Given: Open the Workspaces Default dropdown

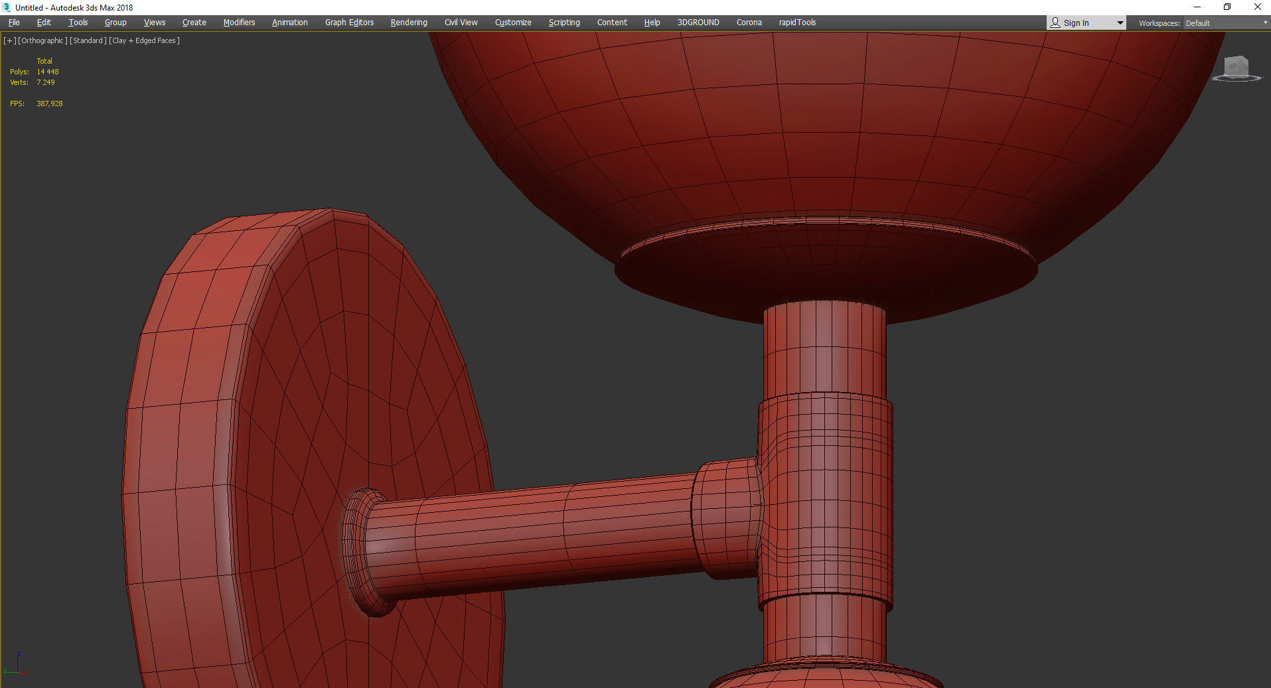Looking at the screenshot, I should [1227, 23].
